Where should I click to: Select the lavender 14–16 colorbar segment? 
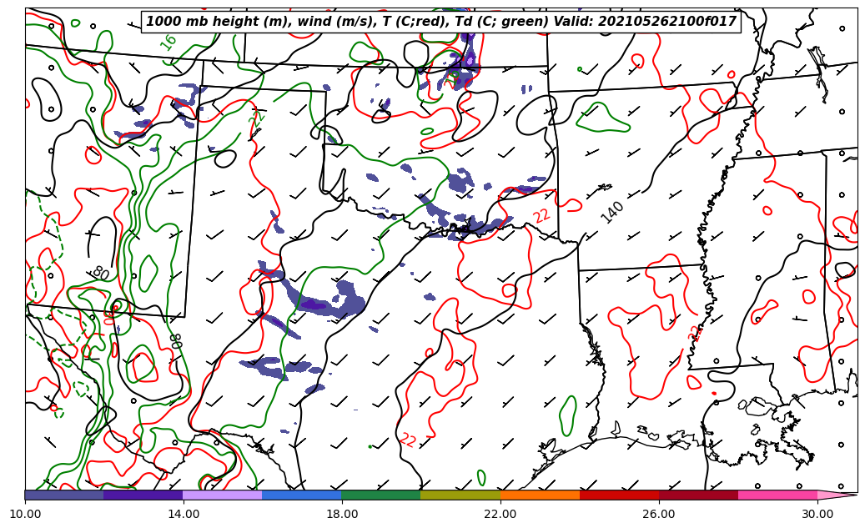222,495
